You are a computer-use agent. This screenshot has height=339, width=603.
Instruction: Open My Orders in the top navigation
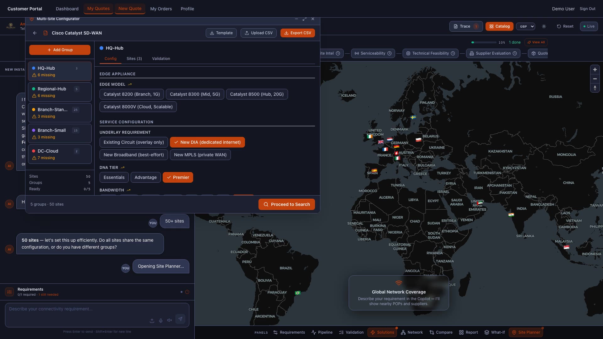(161, 9)
